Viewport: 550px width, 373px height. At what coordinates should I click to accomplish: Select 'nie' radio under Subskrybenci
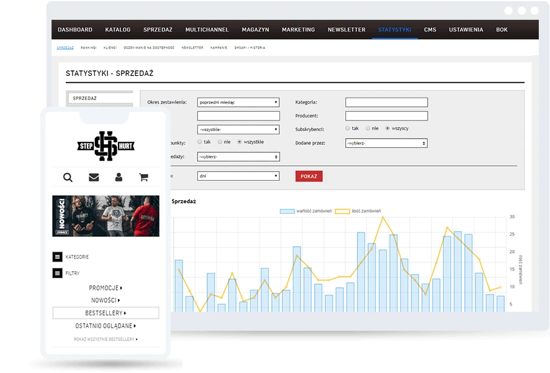point(367,128)
